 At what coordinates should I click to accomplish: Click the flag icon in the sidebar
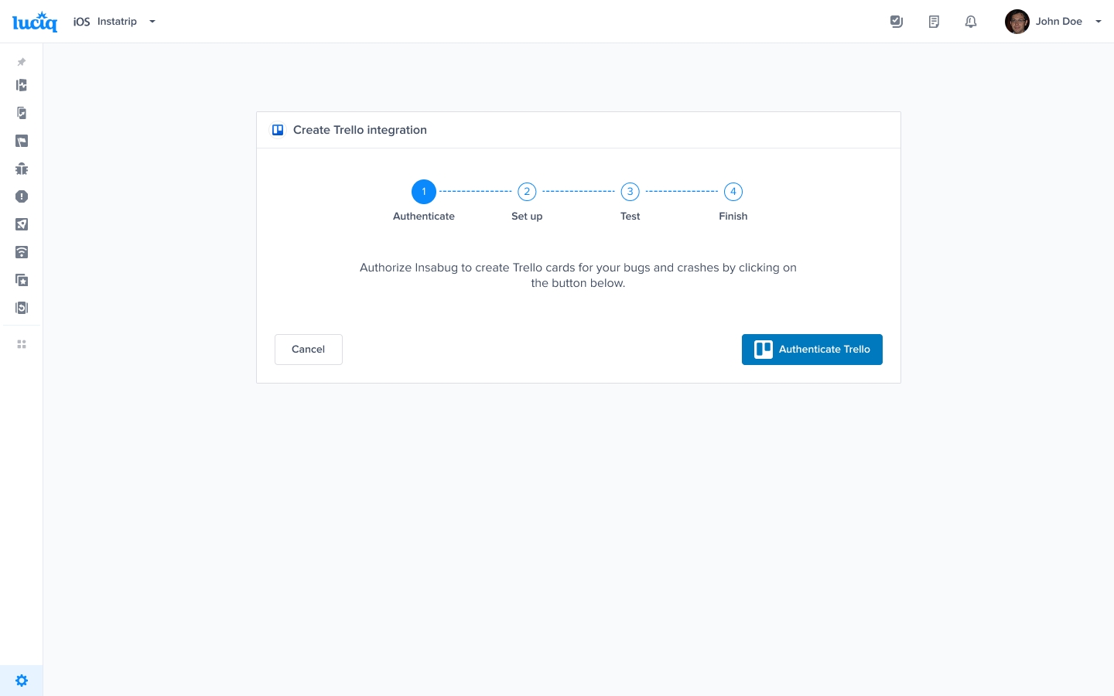coord(22,141)
